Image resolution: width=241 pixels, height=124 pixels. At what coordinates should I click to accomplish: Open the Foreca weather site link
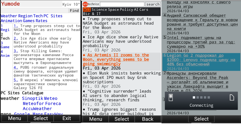pos(53,103)
